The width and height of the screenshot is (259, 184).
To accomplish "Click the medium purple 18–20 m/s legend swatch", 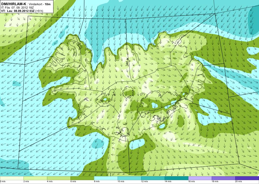I will click(x=224, y=178).
